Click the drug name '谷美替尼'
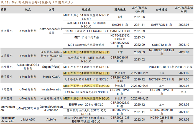The width and height of the screenshot is (194, 124). [x=7, y=56]
